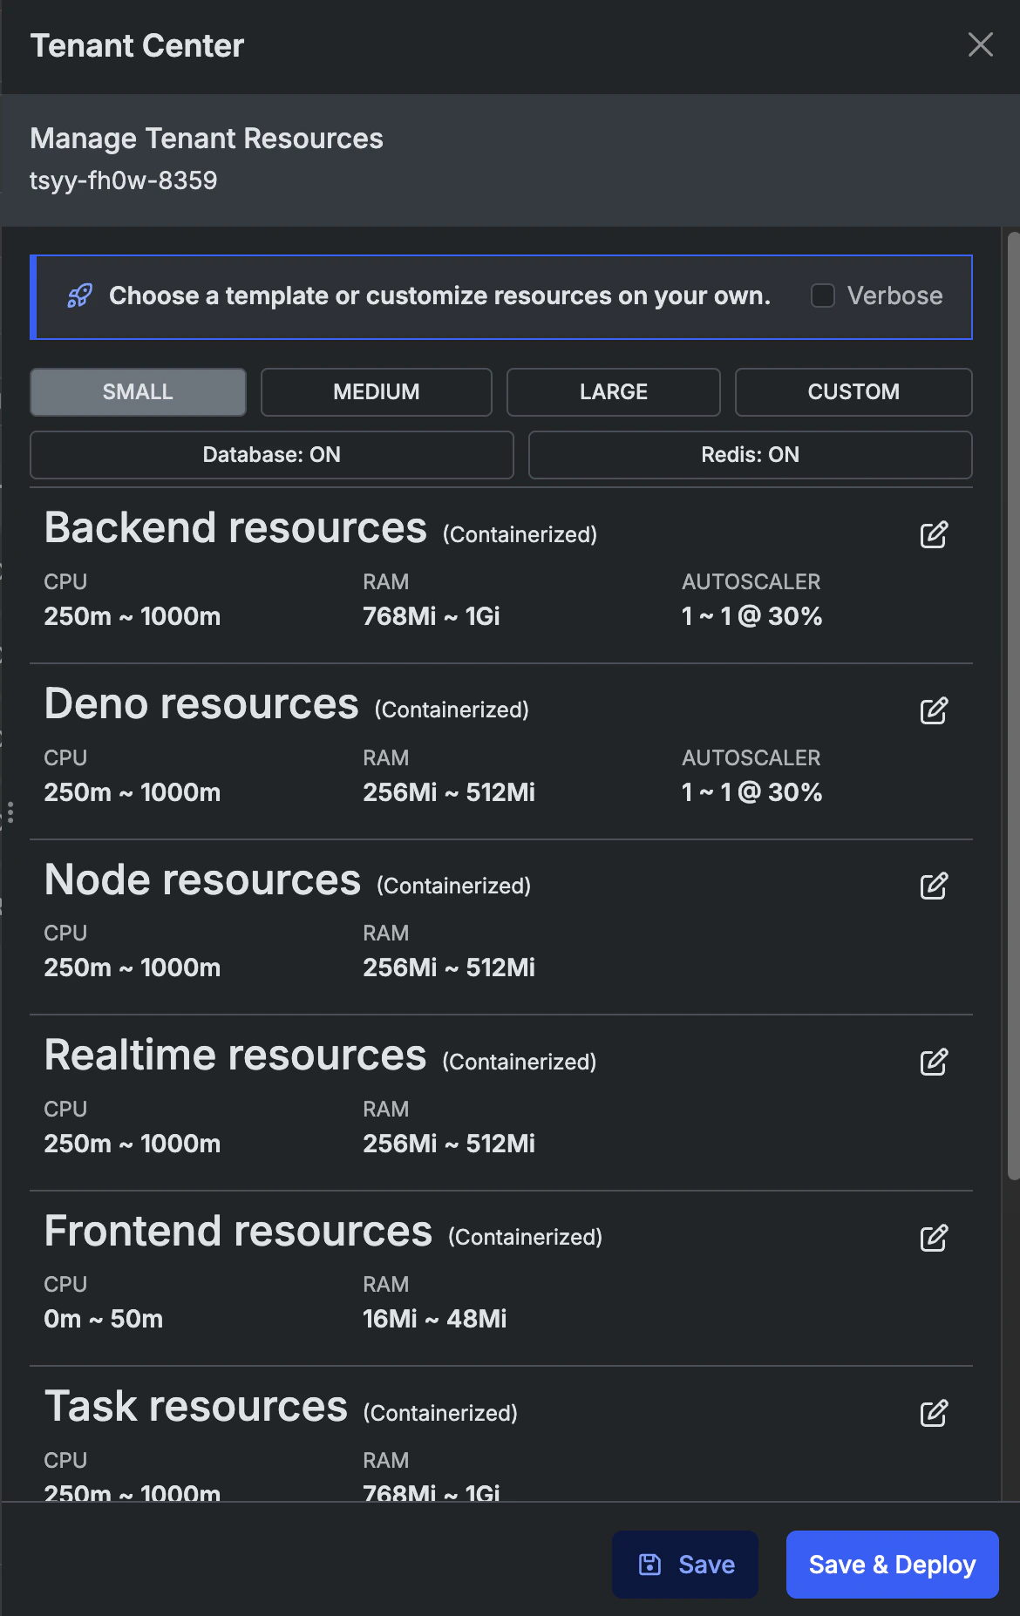Viewport: 1020px width, 1616px height.
Task: Click the Task resources heading
Action: tap(196, 1407)
